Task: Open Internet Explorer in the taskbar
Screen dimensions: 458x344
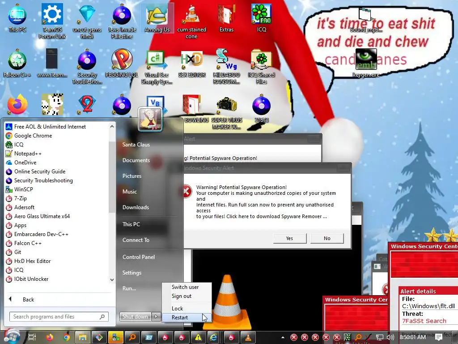Action: click(x=213, y=337)
